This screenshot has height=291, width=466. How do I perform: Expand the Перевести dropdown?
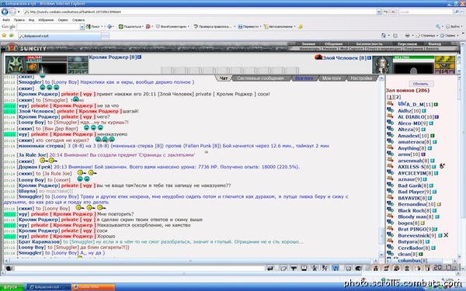[261, 26]
